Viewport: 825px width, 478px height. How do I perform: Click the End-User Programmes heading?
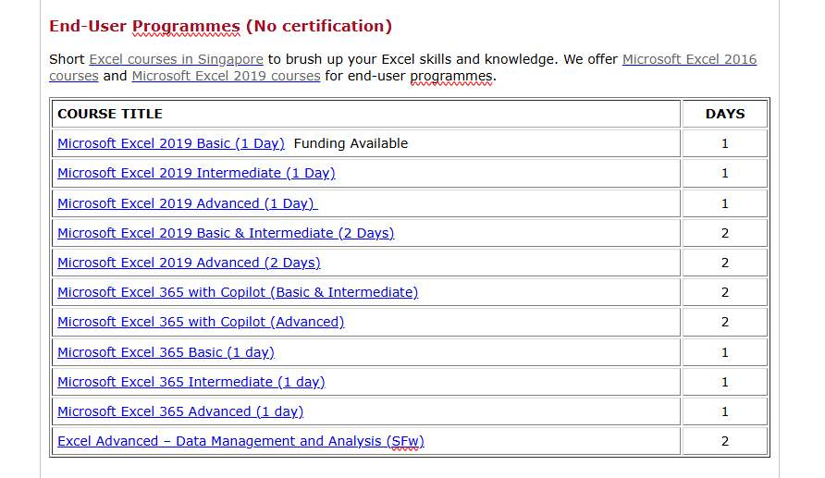pos(220,26)
